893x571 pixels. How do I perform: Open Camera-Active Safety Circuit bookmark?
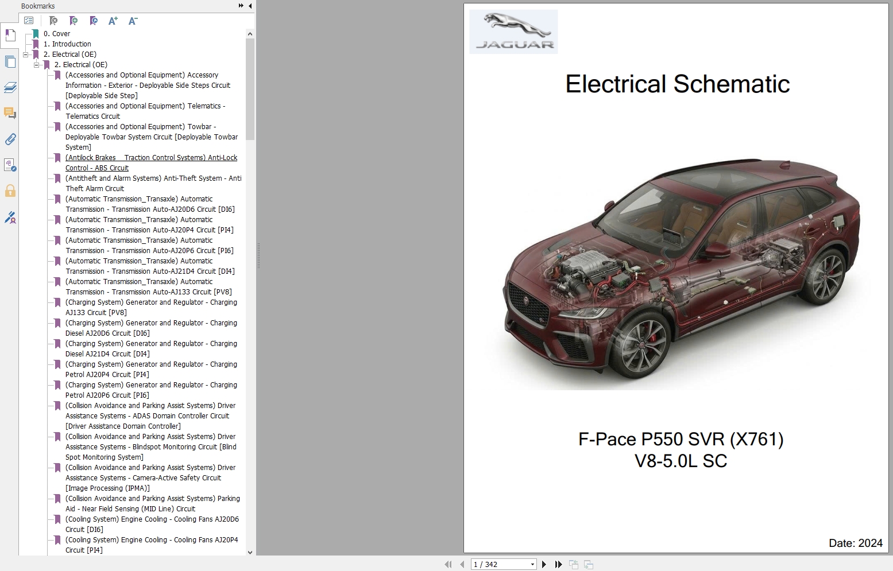pos(150,478)
